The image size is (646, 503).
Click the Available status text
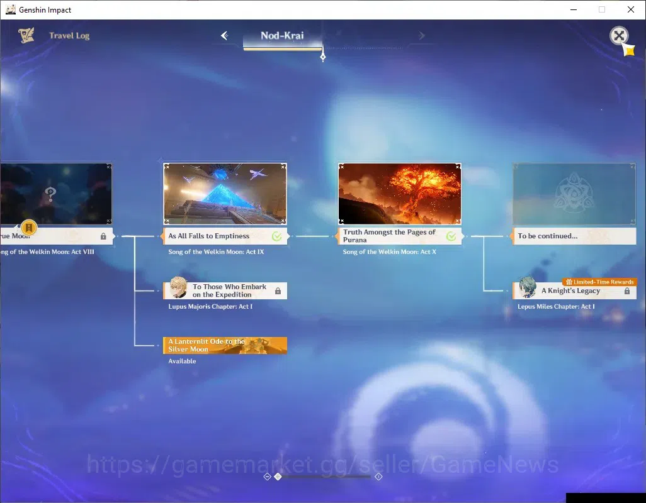[x=182, y=361]
